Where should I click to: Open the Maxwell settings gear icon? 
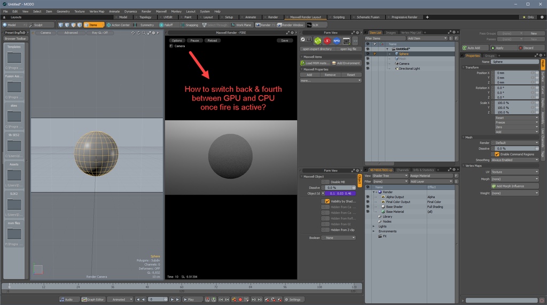coord(303,40)
